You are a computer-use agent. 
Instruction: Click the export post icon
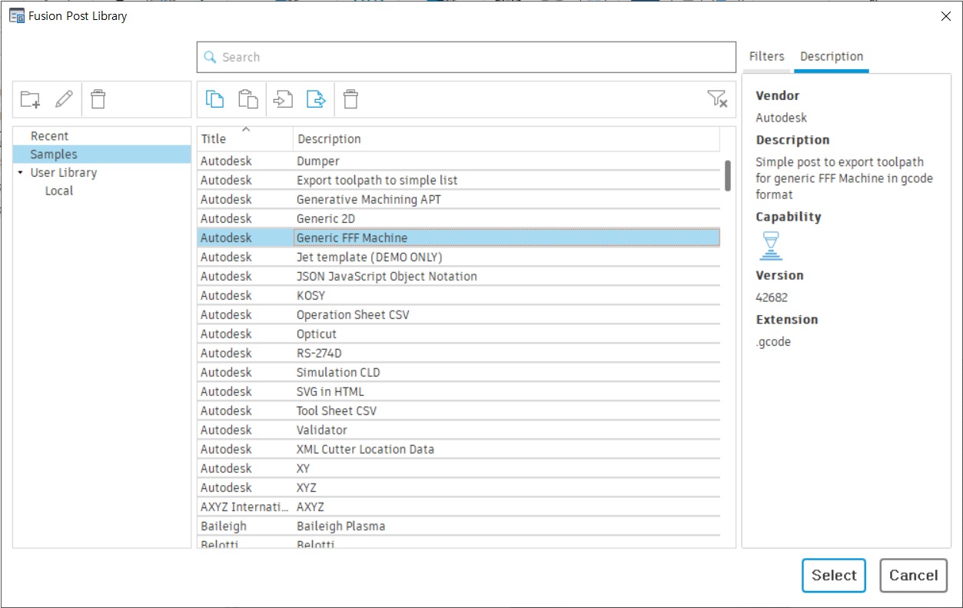(317, 99)
